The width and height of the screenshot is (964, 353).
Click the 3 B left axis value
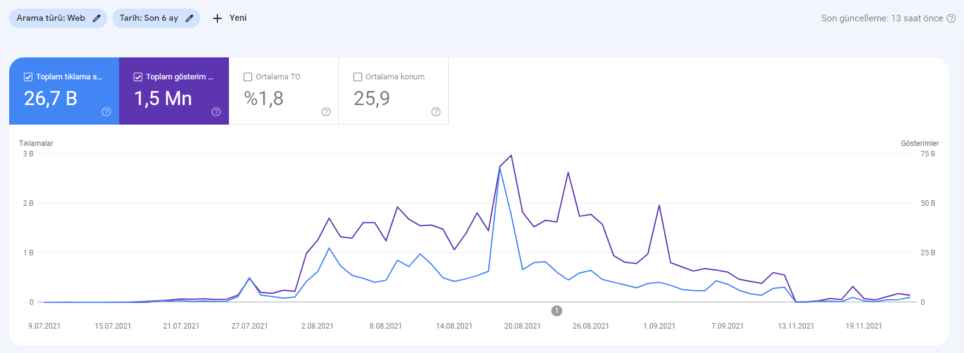coord(28,154)
